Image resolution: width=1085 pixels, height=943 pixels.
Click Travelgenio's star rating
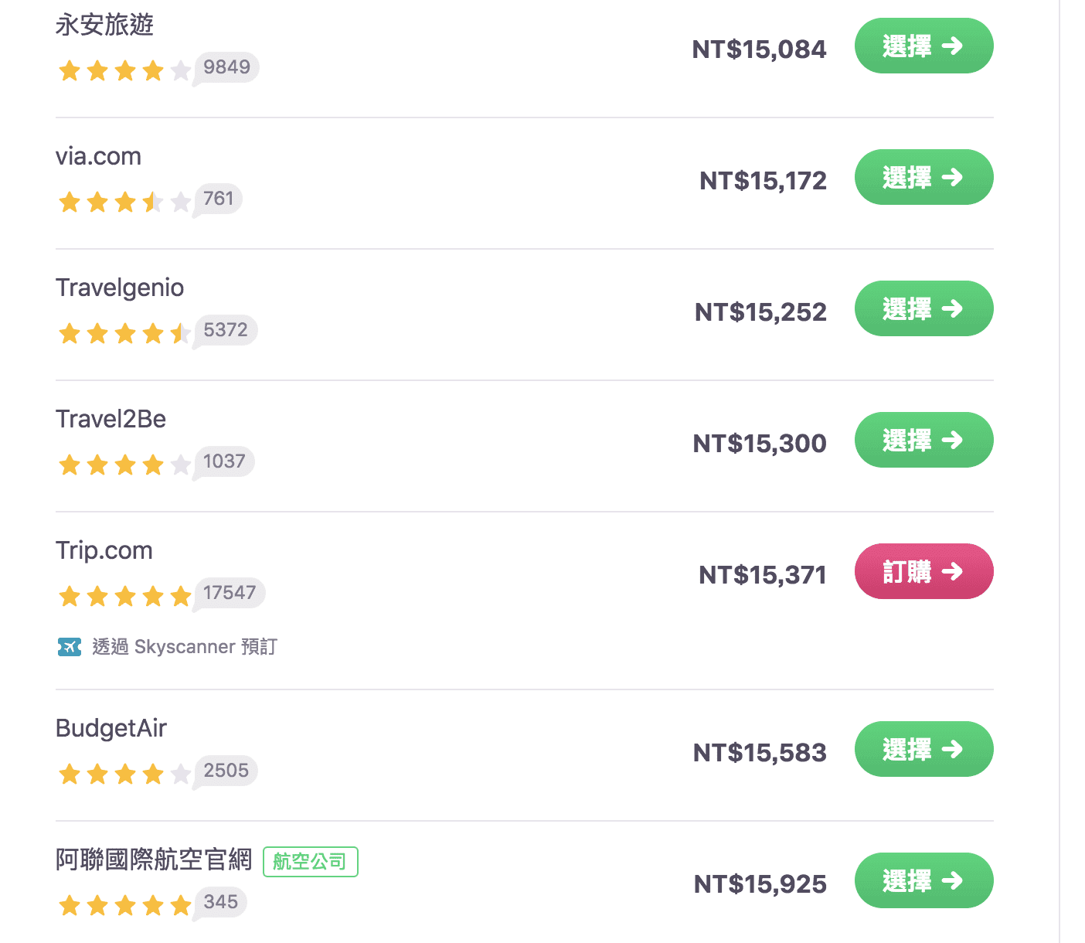[x=124, y=333]
